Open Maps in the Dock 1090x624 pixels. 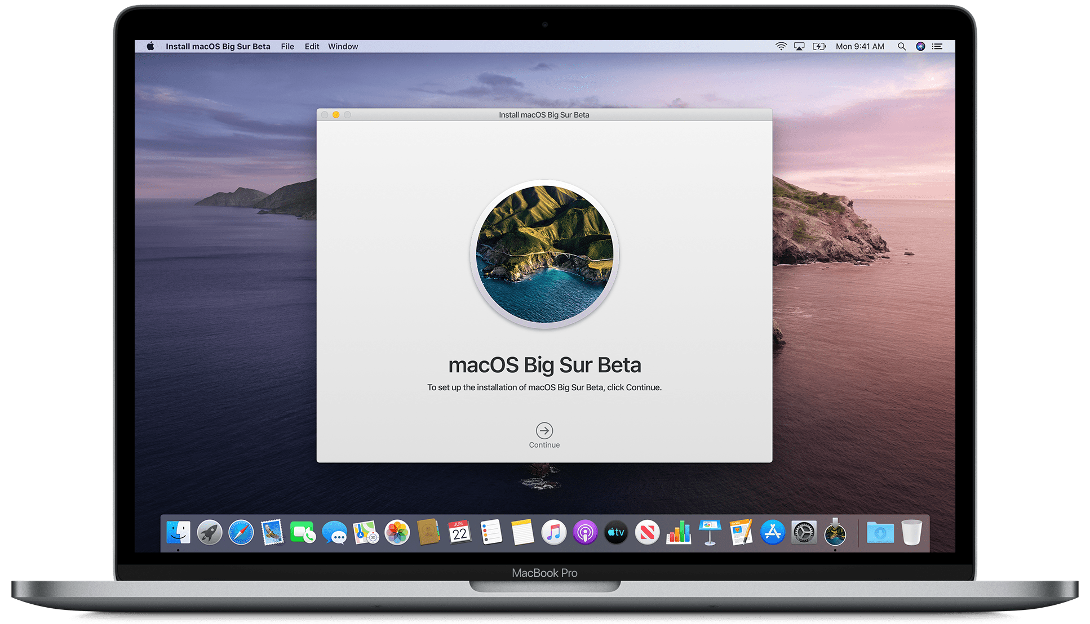tap(366, 532)
